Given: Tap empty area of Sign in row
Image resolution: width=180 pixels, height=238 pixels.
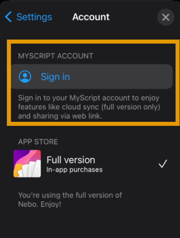Looking at the screenshot, I should (x=121, y=77).
